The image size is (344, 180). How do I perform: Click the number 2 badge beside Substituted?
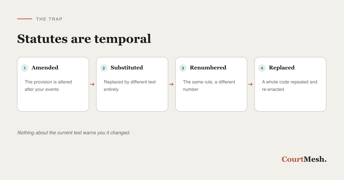pyautogui.click(x=104, y=68)
